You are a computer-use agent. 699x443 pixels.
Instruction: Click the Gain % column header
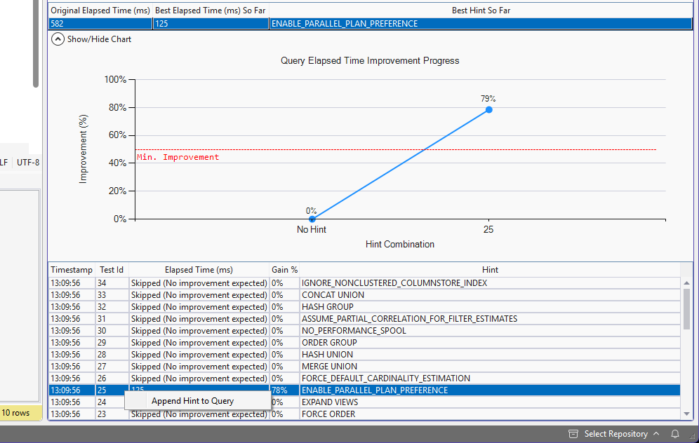click(284, 270)
